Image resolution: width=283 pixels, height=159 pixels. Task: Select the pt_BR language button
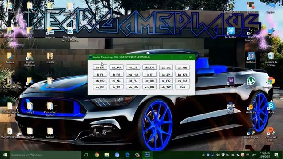[x=149, y=81]
